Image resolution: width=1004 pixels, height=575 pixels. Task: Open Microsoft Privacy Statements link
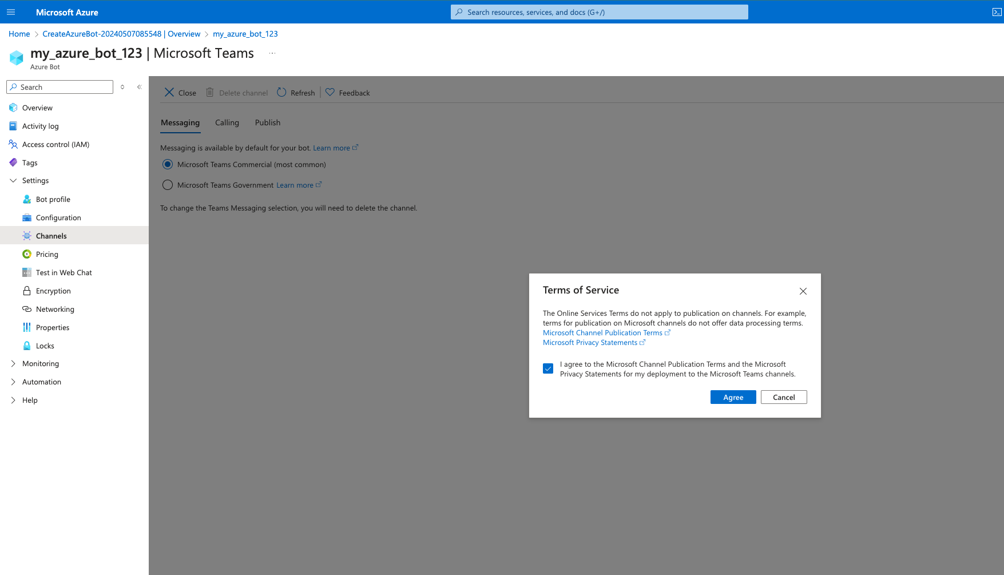[594, 342]
